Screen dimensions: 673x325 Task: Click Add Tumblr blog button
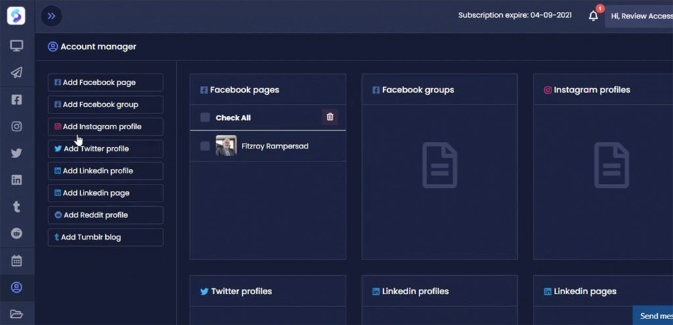[106, 237]
